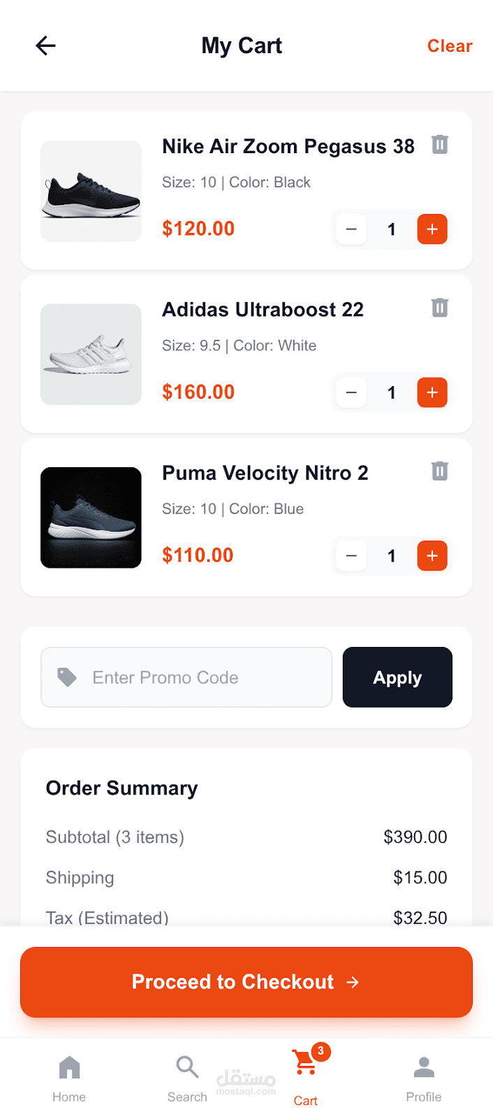This screenshot has height=1119, width=493.
Task: View the Puma Velocity Nitro thumbnail
Action: [91, 518]
